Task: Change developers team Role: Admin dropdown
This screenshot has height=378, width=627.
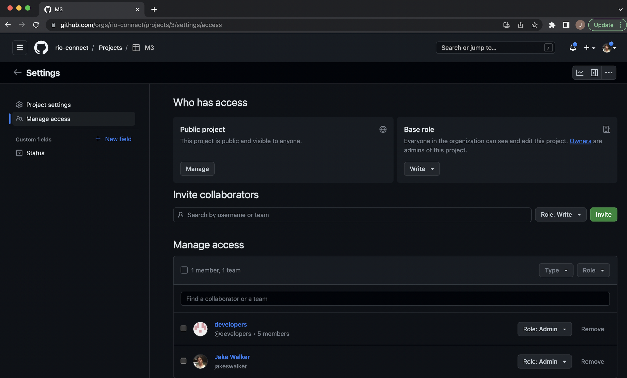Action: 545,329
